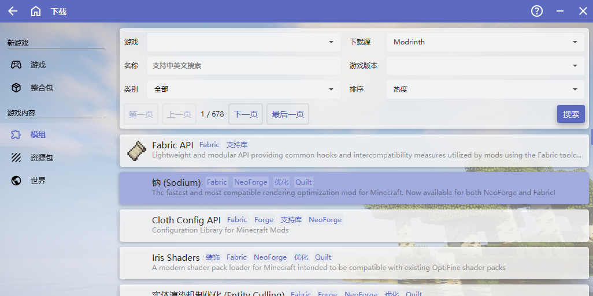Open the 类别 category dropdown
This screenshot has width=593, height=296.
coord(243,89)
